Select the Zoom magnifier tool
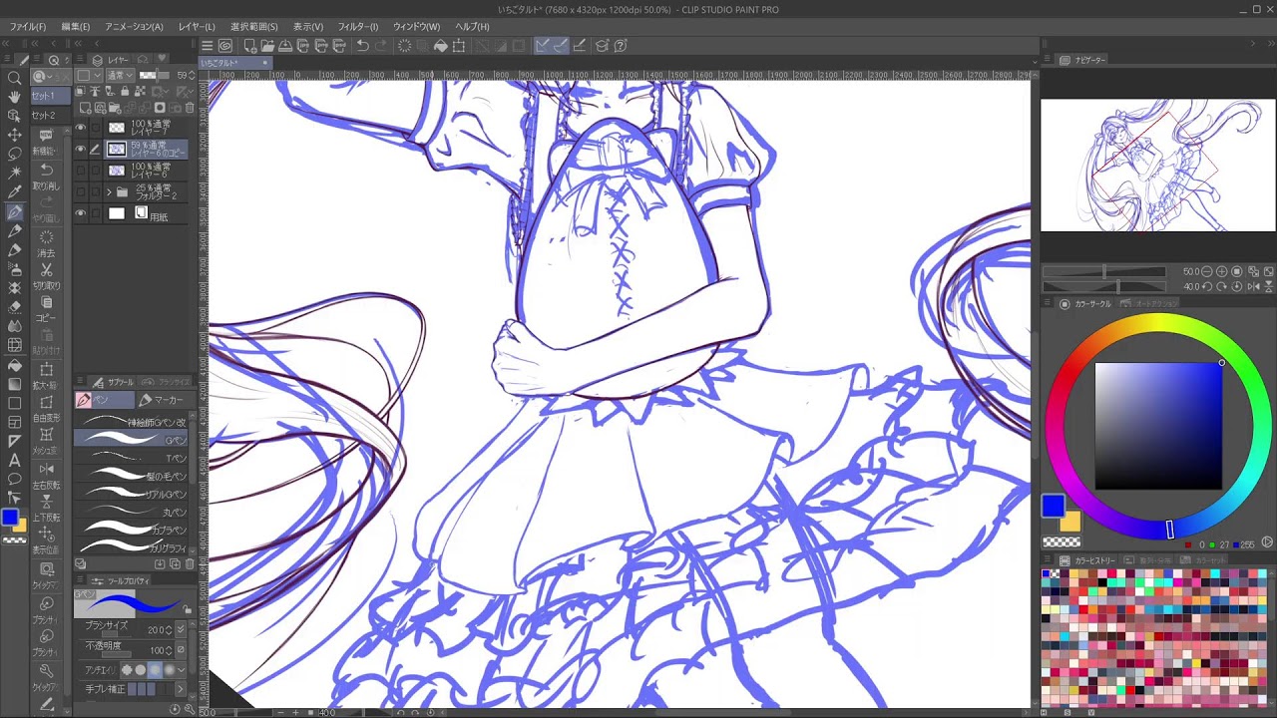The width and height of the screenshot is (1277, 718). click(15, 78)
